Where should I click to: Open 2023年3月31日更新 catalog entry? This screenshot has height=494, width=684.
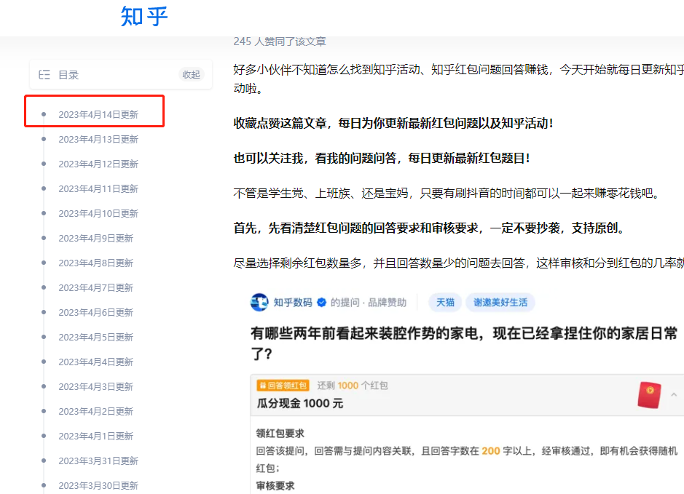tap(98, 461)
